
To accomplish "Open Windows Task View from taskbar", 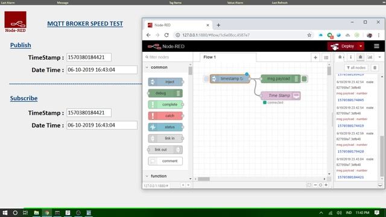I will point(25,213).
